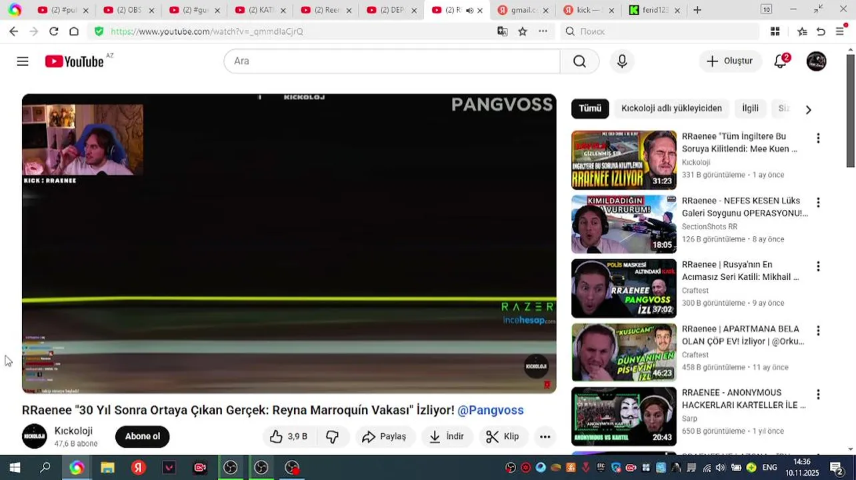Image resolution: width=856 pixels, height=480 pixels.
Task: Open the 20:43 Anonymous vs Kartel thumbnail
Action: [x=624, y=417]
